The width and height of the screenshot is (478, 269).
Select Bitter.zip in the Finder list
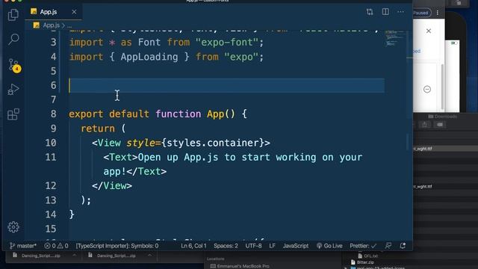365,262
